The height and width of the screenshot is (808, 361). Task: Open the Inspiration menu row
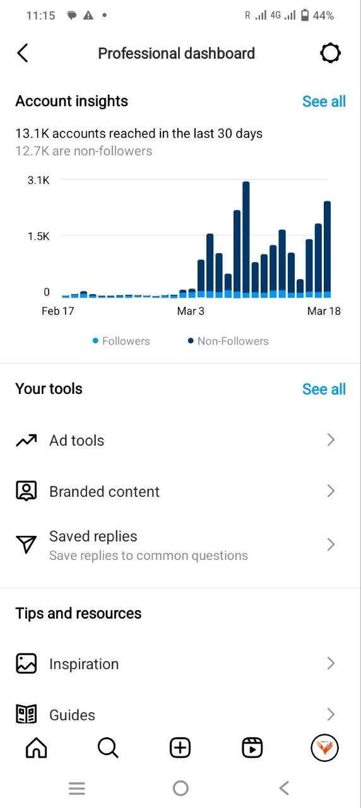point(180,663)
